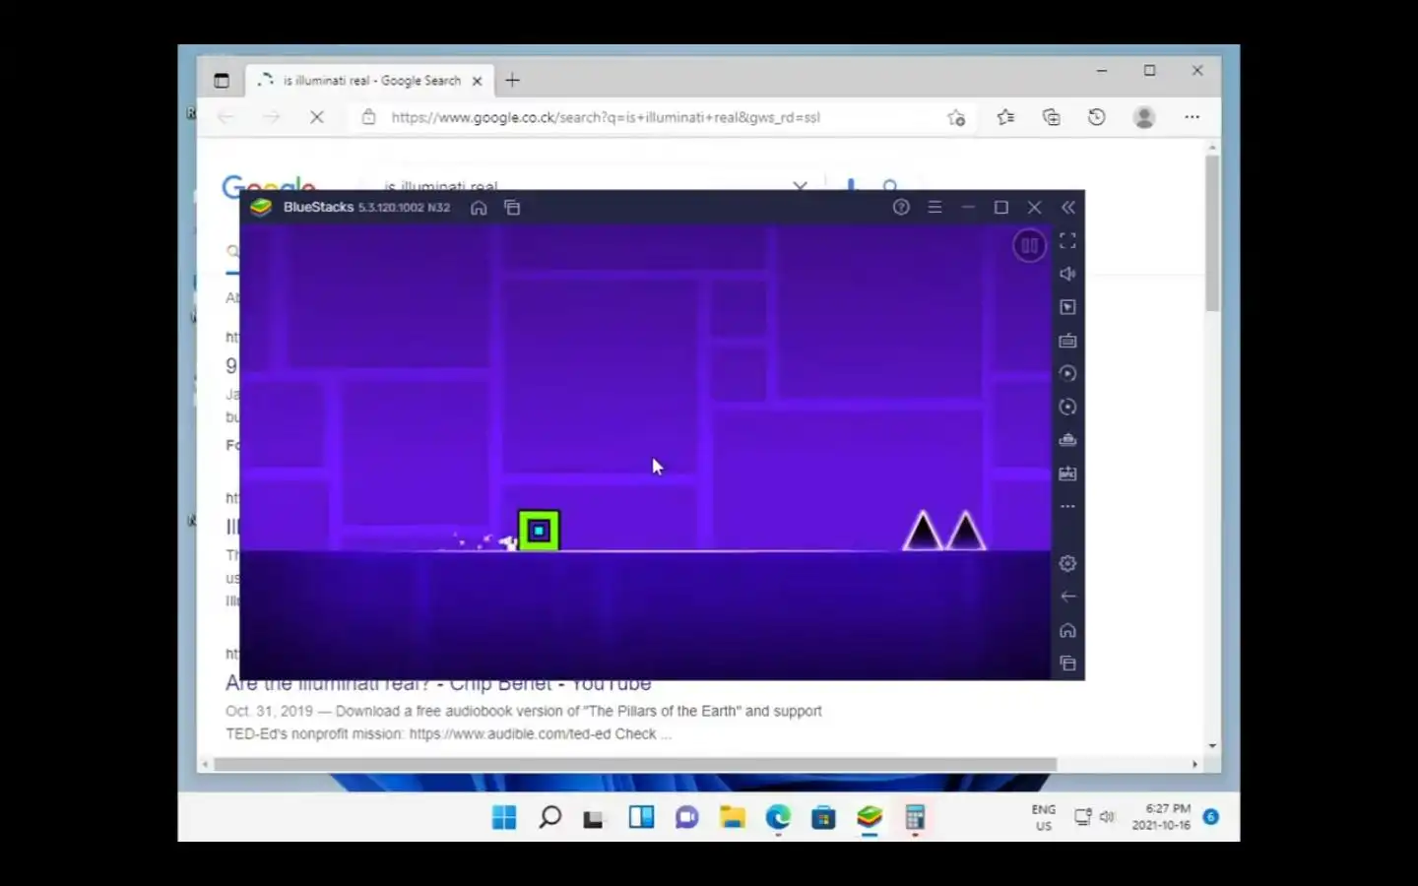
Task: Open Task View on taskbar
Action: pos(593,818)
